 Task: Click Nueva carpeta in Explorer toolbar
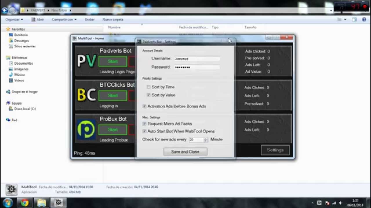coord(113,20)
